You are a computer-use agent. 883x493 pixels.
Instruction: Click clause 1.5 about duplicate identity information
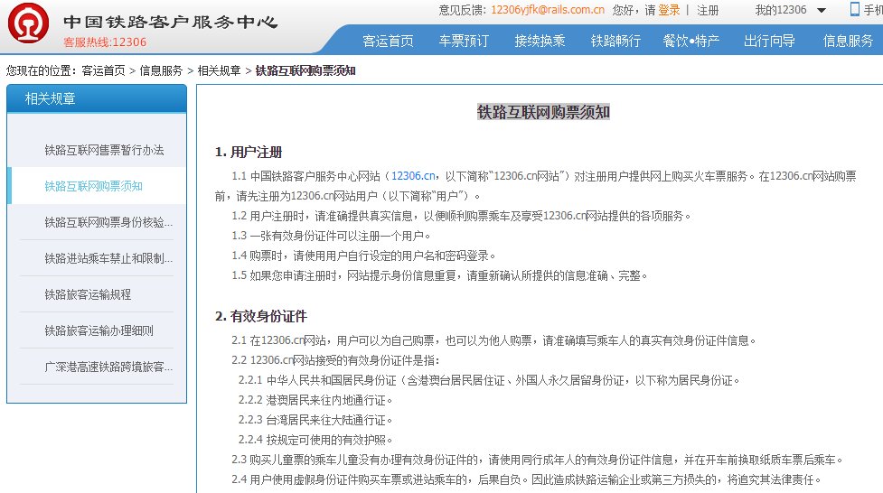pyautogui.click(x=440, y=275)
